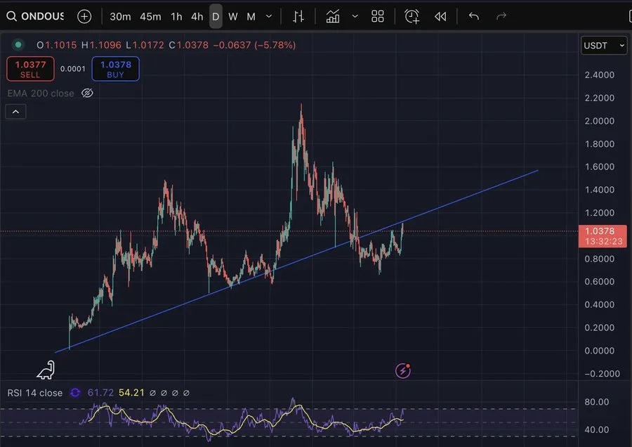
Task: Select the W weekly timeframe
Action: 233,16
